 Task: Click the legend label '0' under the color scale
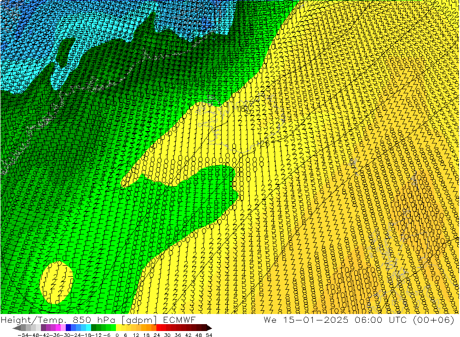tap(117, 335)
